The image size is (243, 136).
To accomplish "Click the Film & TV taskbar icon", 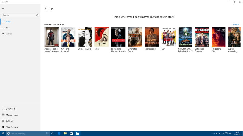I will [x=77, y=134].
